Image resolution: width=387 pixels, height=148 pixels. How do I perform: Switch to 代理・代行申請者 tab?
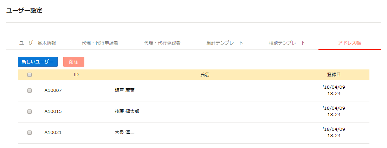[100, 43]
